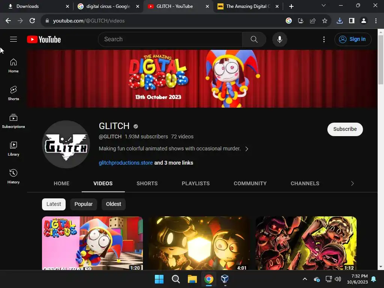Open the Windows Start menu

coord(159,279)
